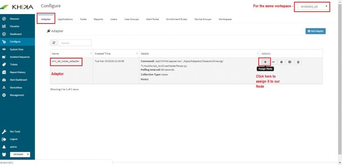342x165 pixels.
Task: Delete adapter using trash icon
Action: click(x=298, y=62)
